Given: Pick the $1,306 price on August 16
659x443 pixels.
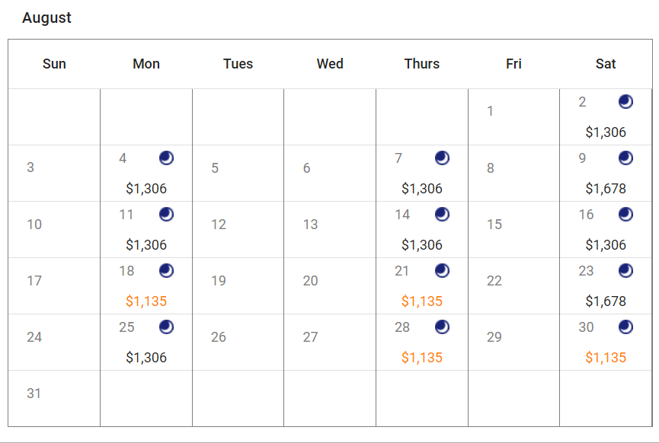Looking at the screenshot, I should coord(606,245).
